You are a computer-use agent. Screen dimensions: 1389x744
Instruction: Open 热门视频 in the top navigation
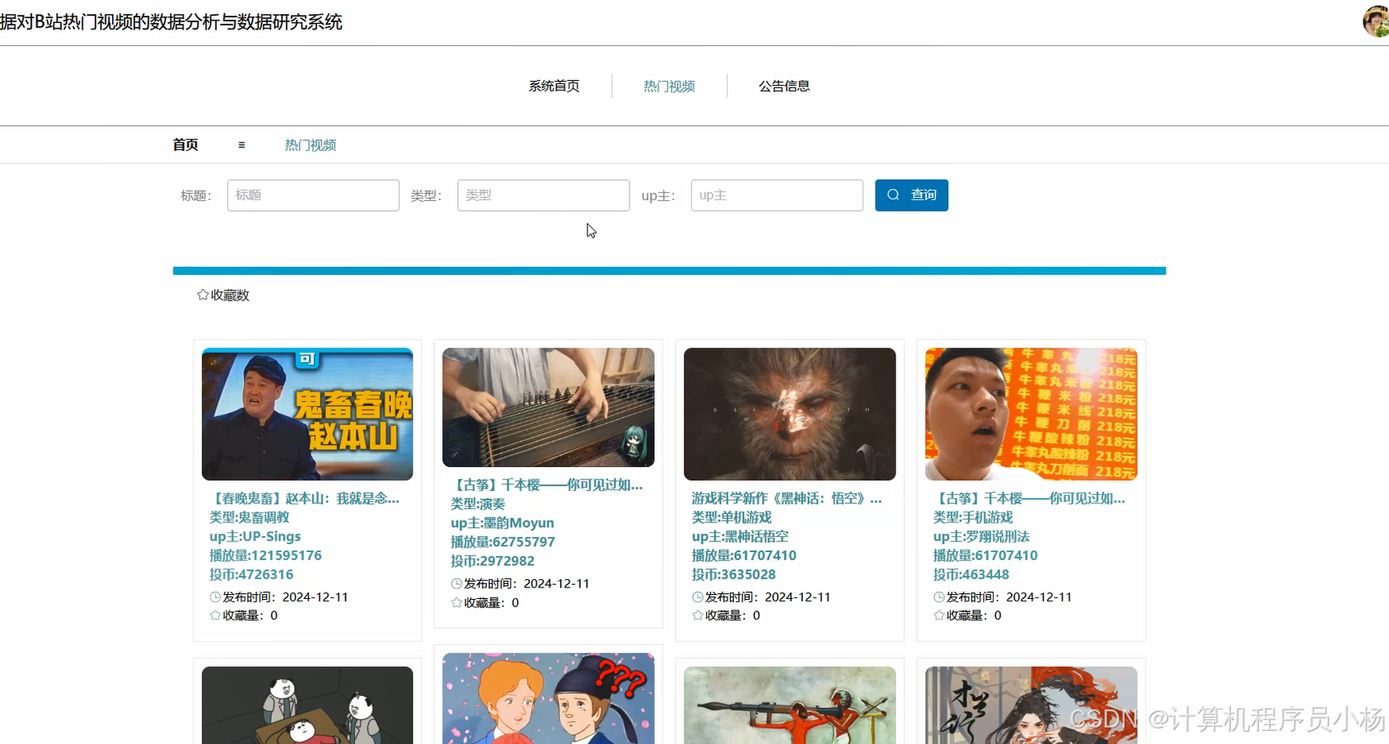[x=669, y=86]
